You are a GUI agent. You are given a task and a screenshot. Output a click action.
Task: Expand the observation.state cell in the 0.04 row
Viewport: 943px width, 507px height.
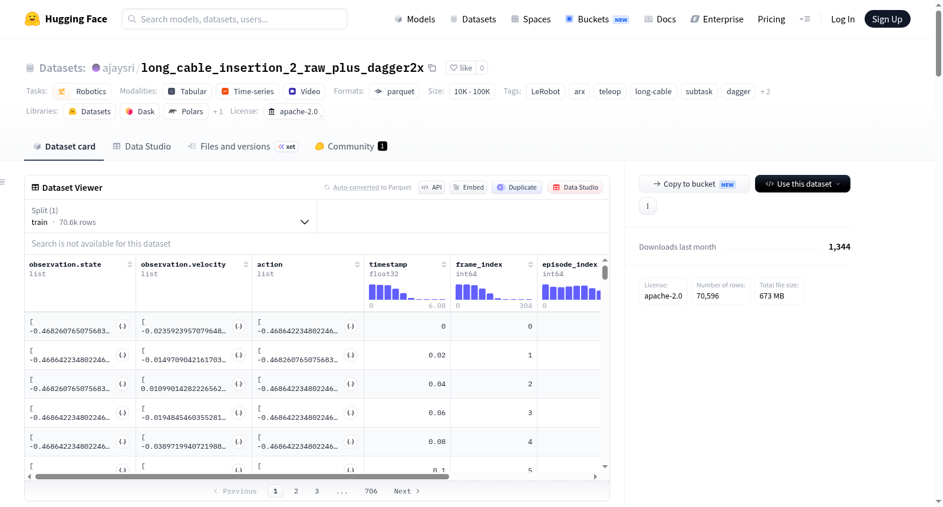[x=123, y=384]
